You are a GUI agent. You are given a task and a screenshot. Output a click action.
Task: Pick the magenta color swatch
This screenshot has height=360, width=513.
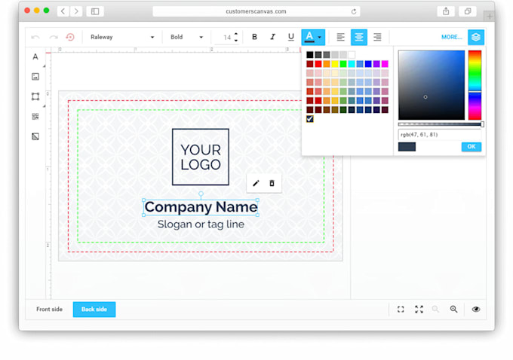(x=385, y=64)
